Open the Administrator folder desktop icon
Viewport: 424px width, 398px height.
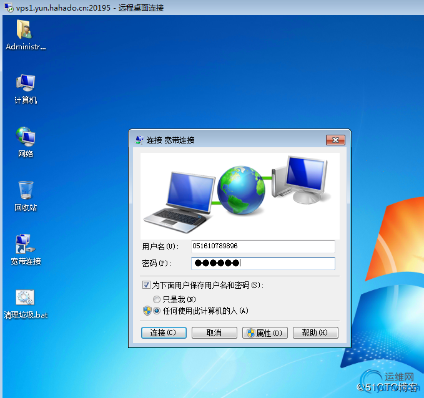[x=26, y=34]
